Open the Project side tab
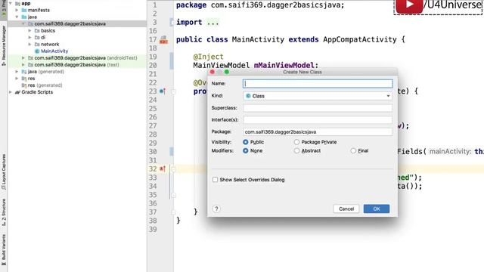This screenshot has width=484, height=272. tap(4, 8)
